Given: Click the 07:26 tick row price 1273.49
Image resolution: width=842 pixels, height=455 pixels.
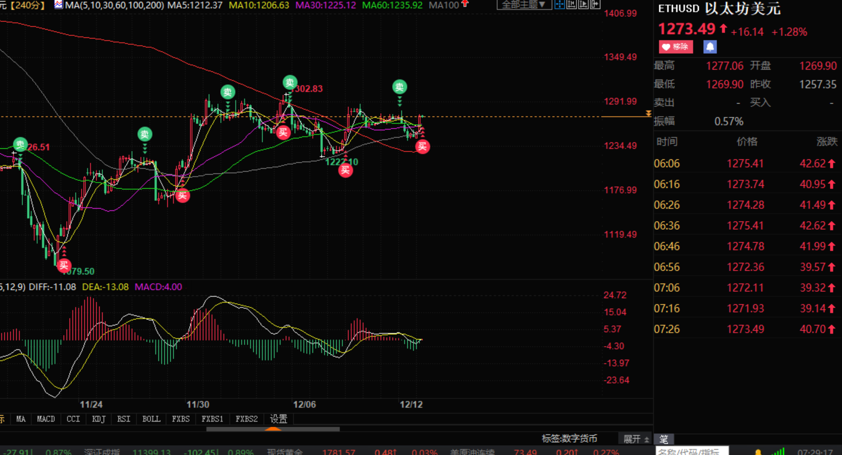Looking at the screenshot, I should [x=745, y=329].
